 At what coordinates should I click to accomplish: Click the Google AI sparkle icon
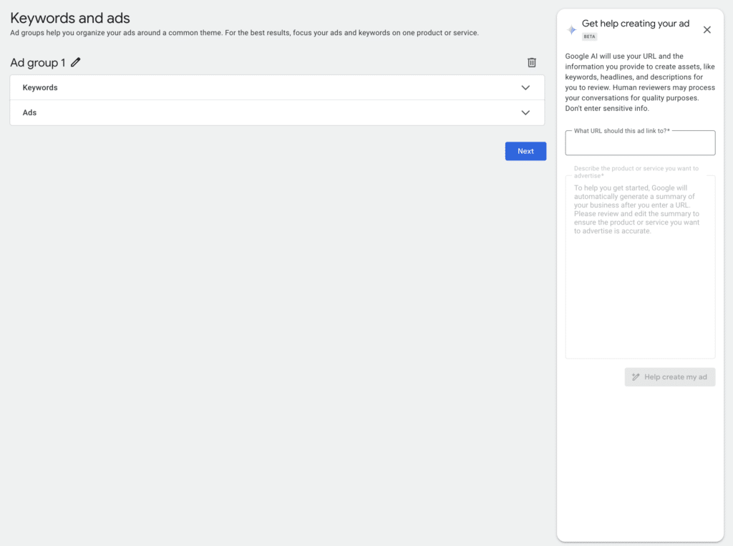click(x=571, y=30)
